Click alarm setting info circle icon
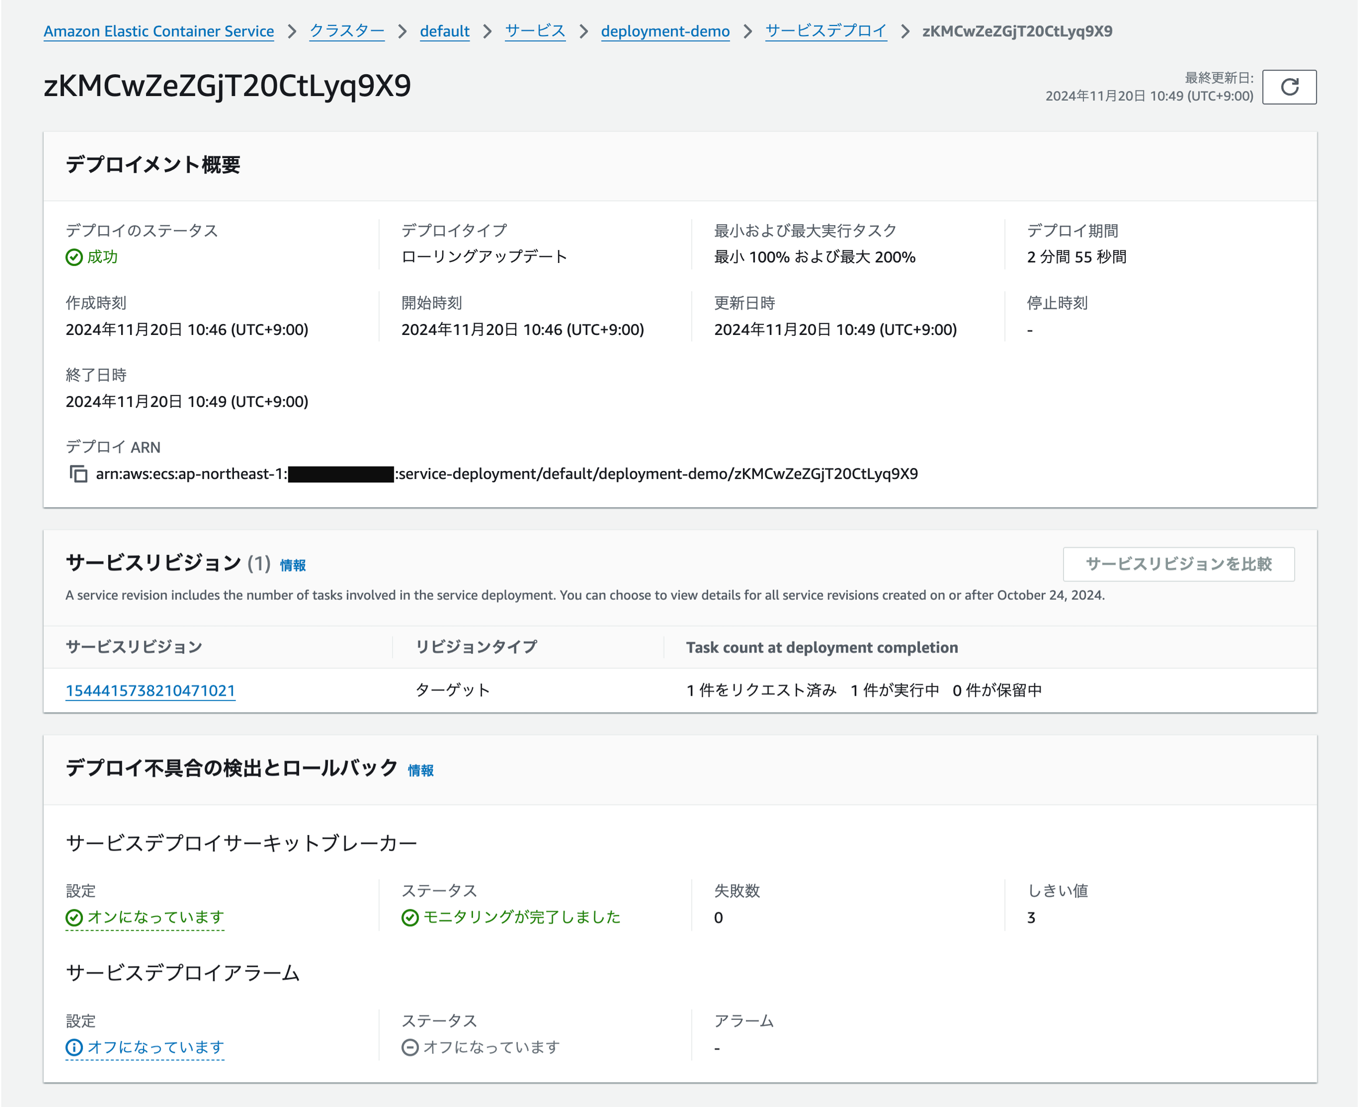The width and height of the screenshot is (1359, 1107). click(74, 1048)
